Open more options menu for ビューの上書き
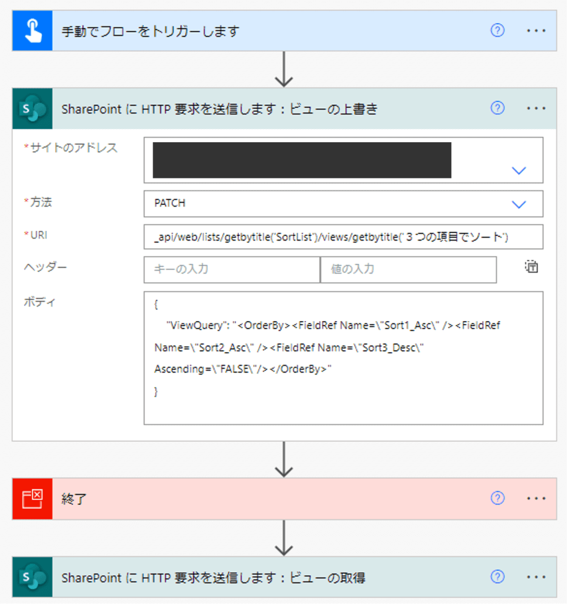Screen dimensions: 567x604 point(536,108)
